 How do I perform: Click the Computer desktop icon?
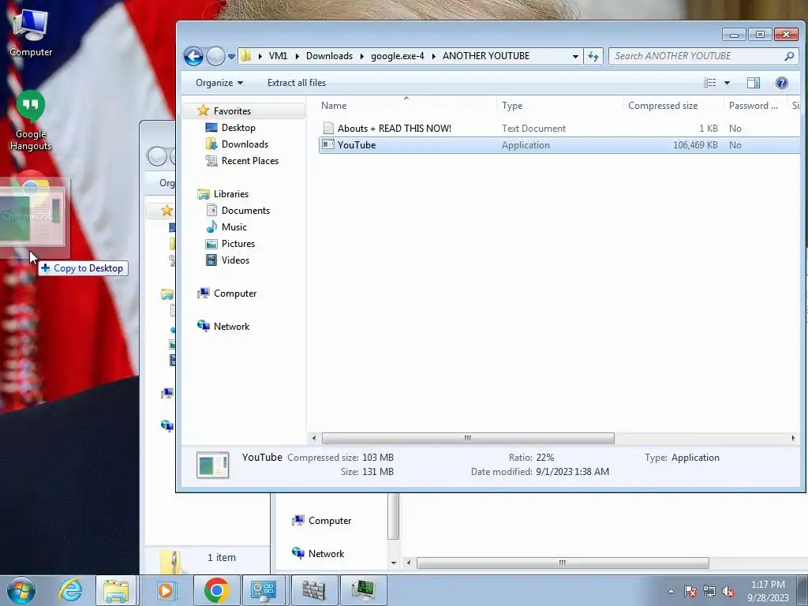[31, 32]
